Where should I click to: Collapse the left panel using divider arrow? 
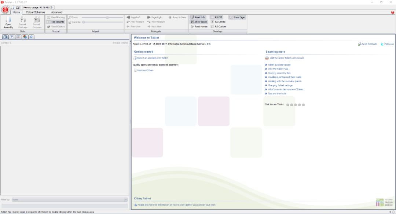coord(130,42)
